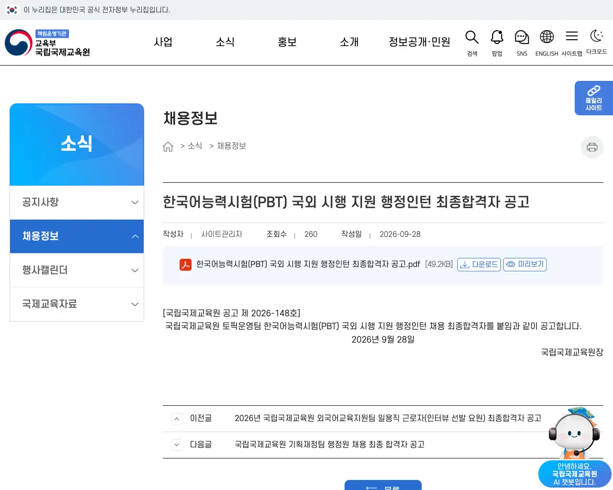Open the 소식 main menu

click(x=225, y=42)
